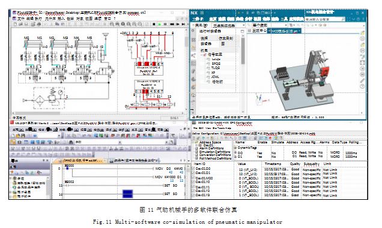
Task: Start simulation with the green play icon
Action: [x=160, y=24]
